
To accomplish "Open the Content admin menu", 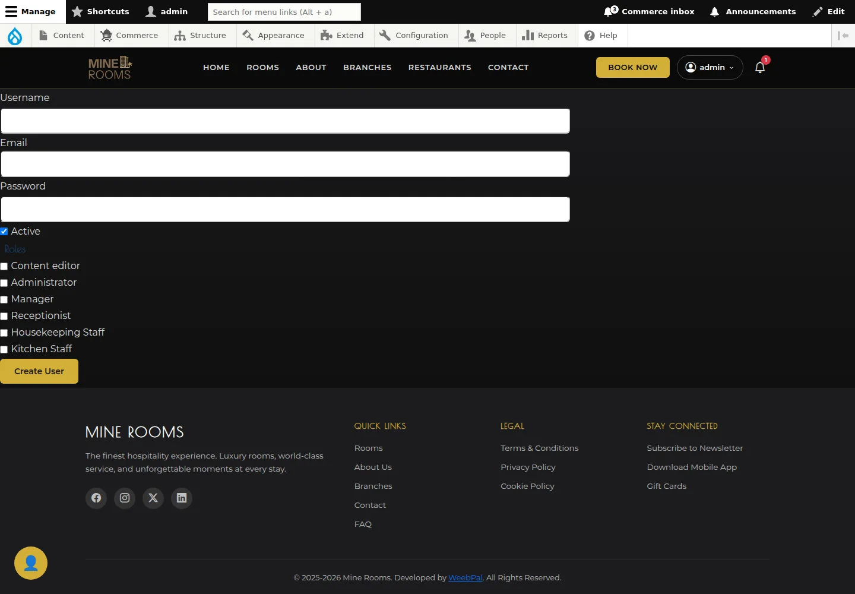I will [62, 36].
